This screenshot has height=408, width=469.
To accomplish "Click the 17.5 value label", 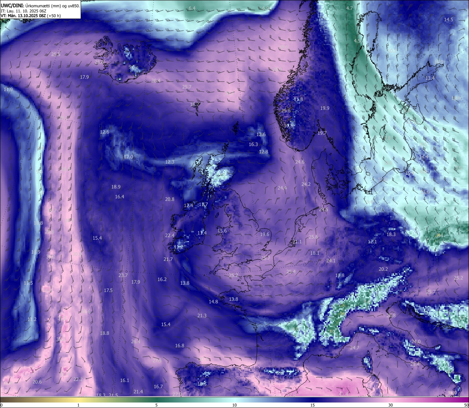I will point(108,290).
